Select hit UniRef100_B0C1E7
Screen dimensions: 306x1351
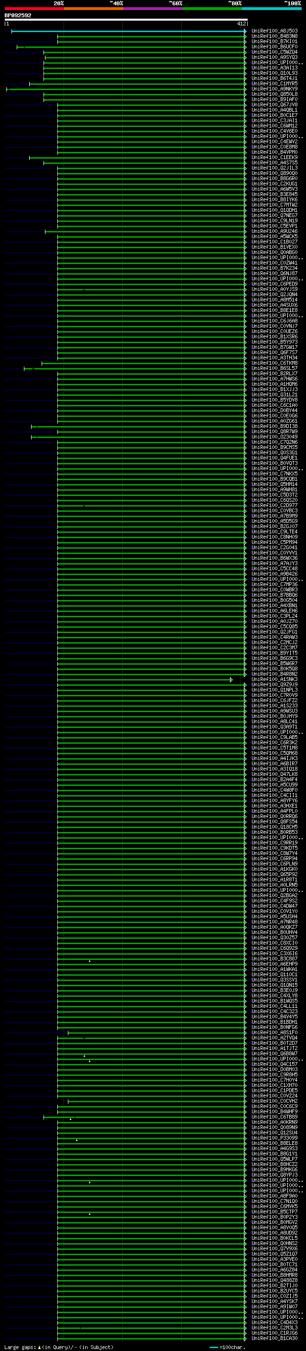[x=274, y=115]
